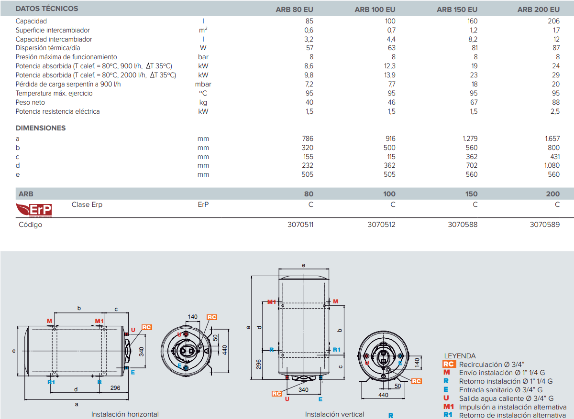Click the dimension value 1.080
Viewport: 574px width, 419px height.
(x=552, y=165)
